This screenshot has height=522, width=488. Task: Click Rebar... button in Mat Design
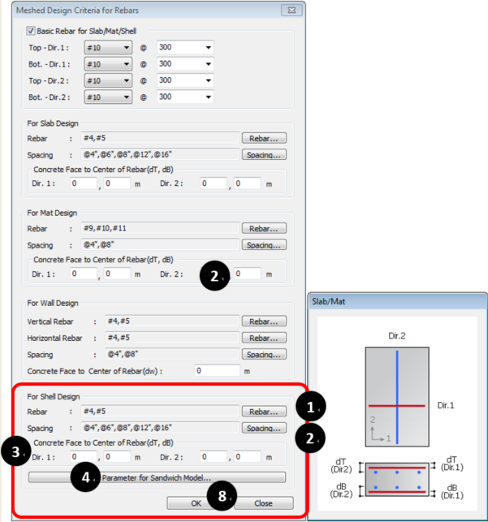click(x=264, y=228)
